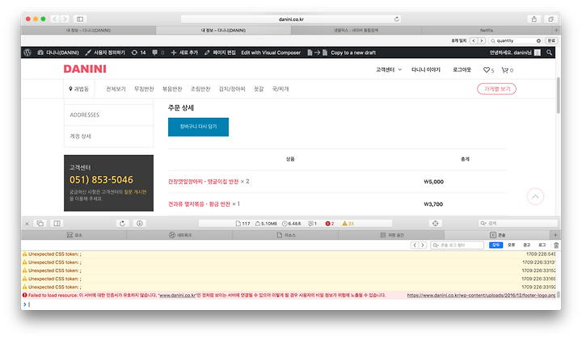Go to next find match

tap(482, 41)
